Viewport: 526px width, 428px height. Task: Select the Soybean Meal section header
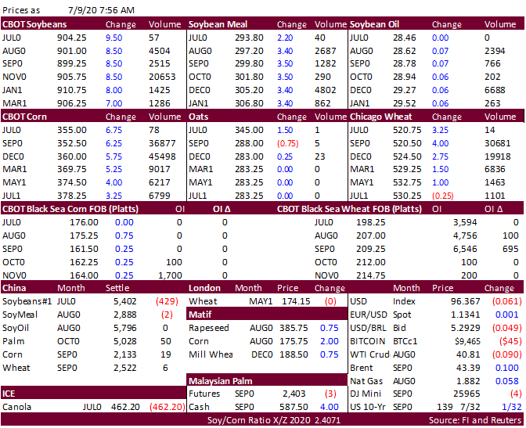coord(217,24)
